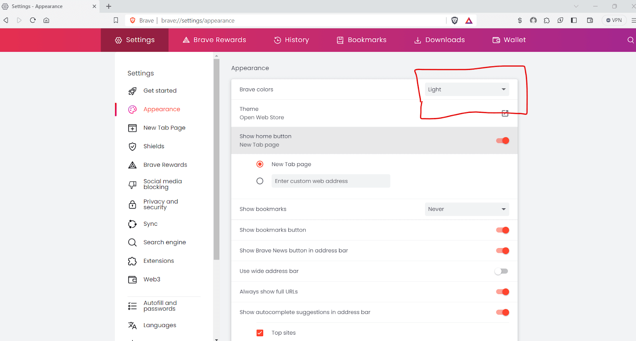The image size is (636, 341).
Task: Open the History header tab
Action: coord(291,40)
